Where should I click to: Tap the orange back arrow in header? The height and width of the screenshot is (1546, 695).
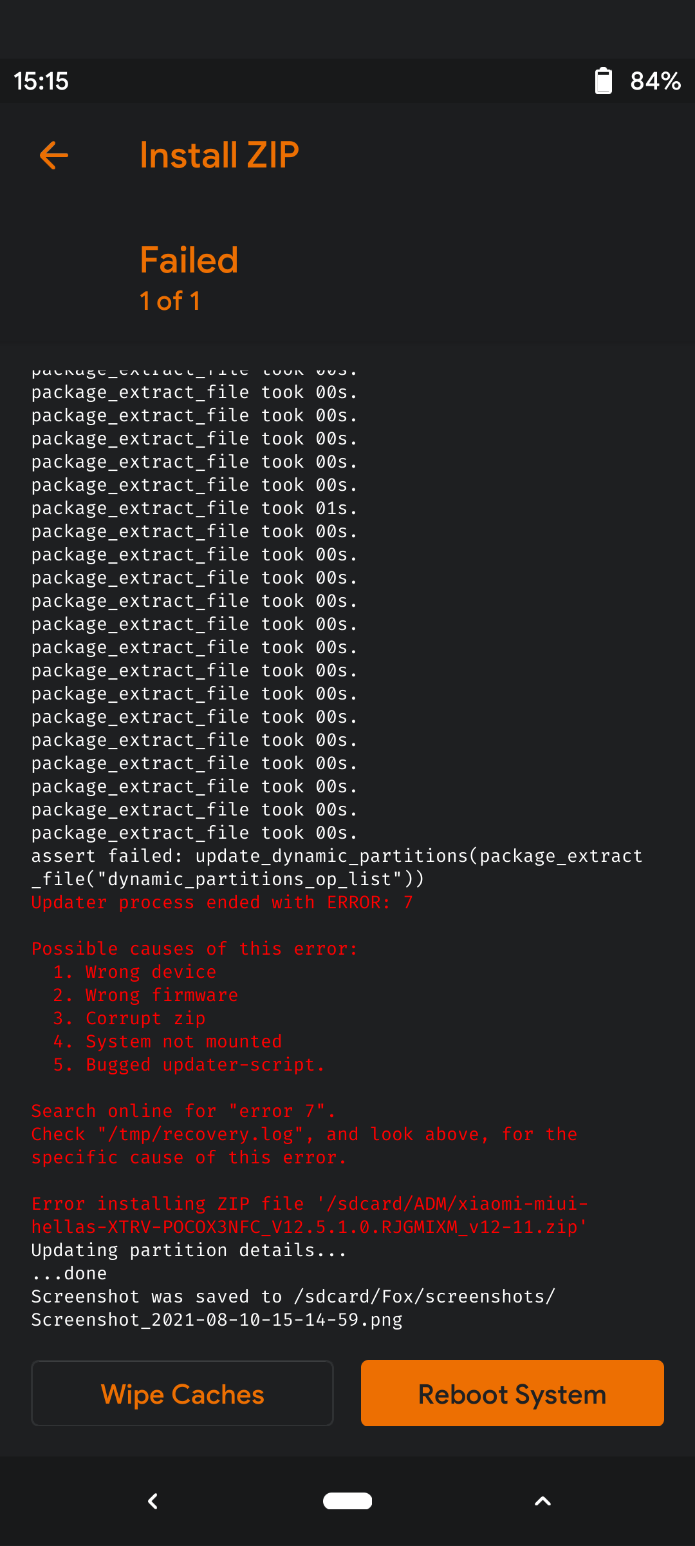coord(54,155)
